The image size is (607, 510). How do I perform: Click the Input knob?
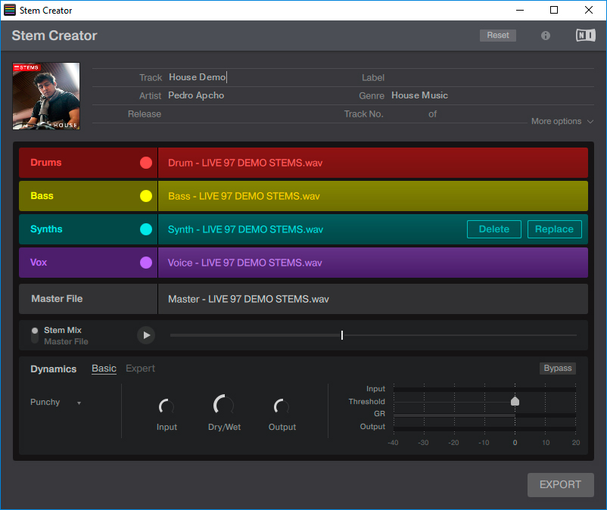(167, 406)
